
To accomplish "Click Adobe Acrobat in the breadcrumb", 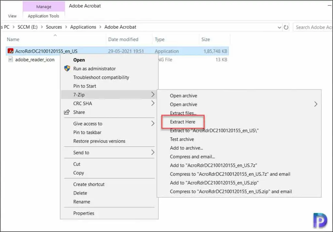I will [x=120, y=27].
